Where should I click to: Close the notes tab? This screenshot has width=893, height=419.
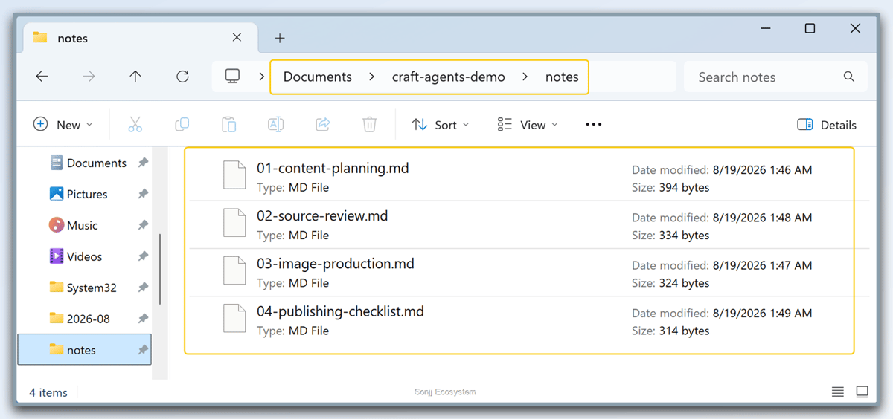click(237, 37)
